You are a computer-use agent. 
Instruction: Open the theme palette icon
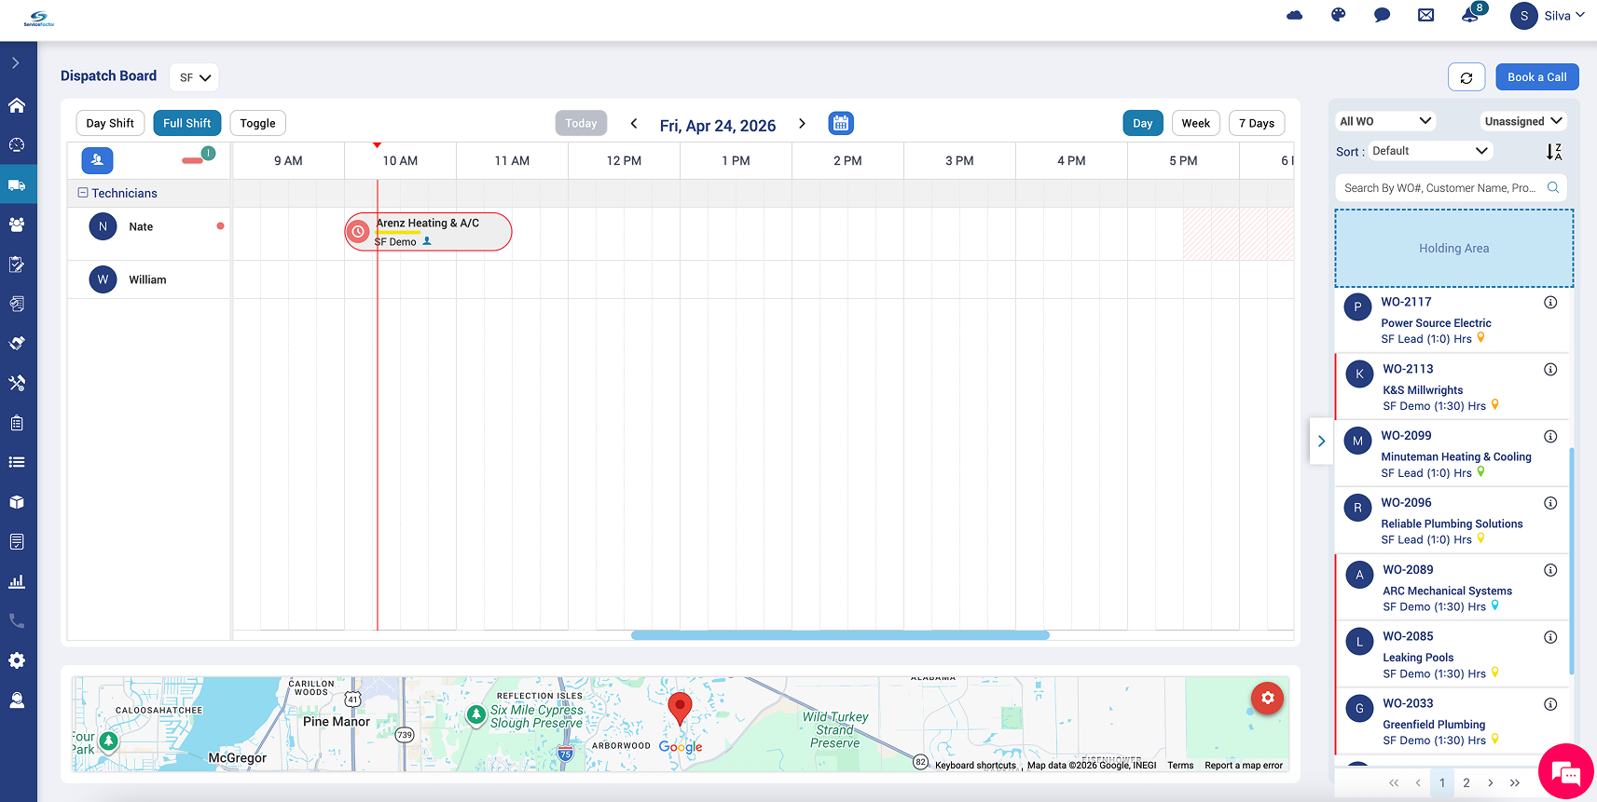point(1339,15)
